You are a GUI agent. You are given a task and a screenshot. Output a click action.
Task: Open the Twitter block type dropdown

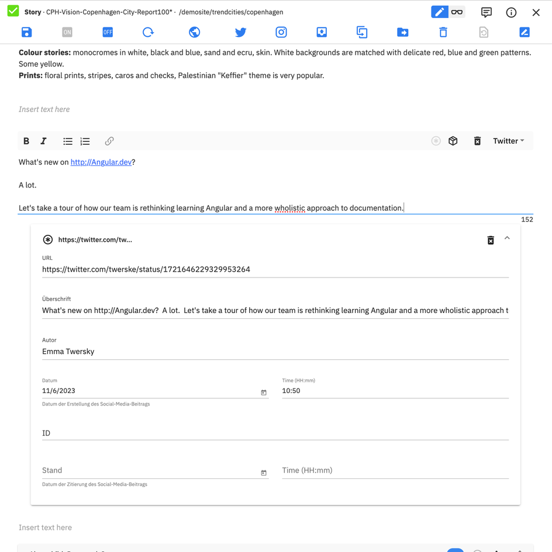[509, 141]
